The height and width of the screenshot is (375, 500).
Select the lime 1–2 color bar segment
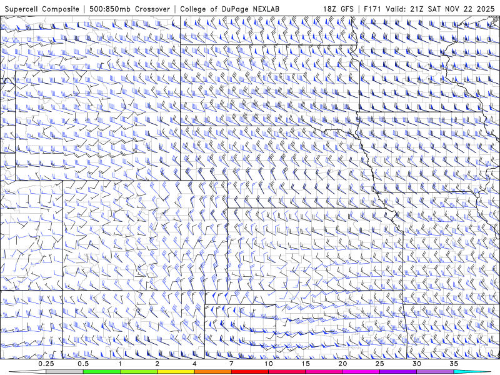(x=138, y=372)
